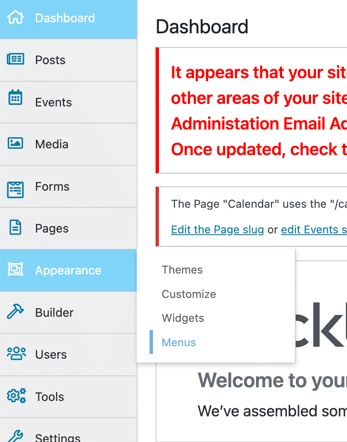Click the Forms list icon
Screen dimensions: 347x442
[15, 189]
